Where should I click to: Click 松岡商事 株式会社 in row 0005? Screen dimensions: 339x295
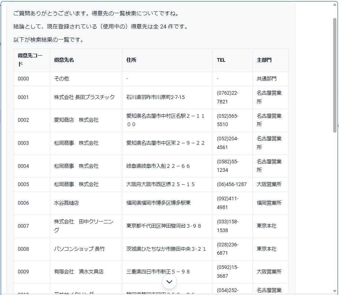pos(86,185)
